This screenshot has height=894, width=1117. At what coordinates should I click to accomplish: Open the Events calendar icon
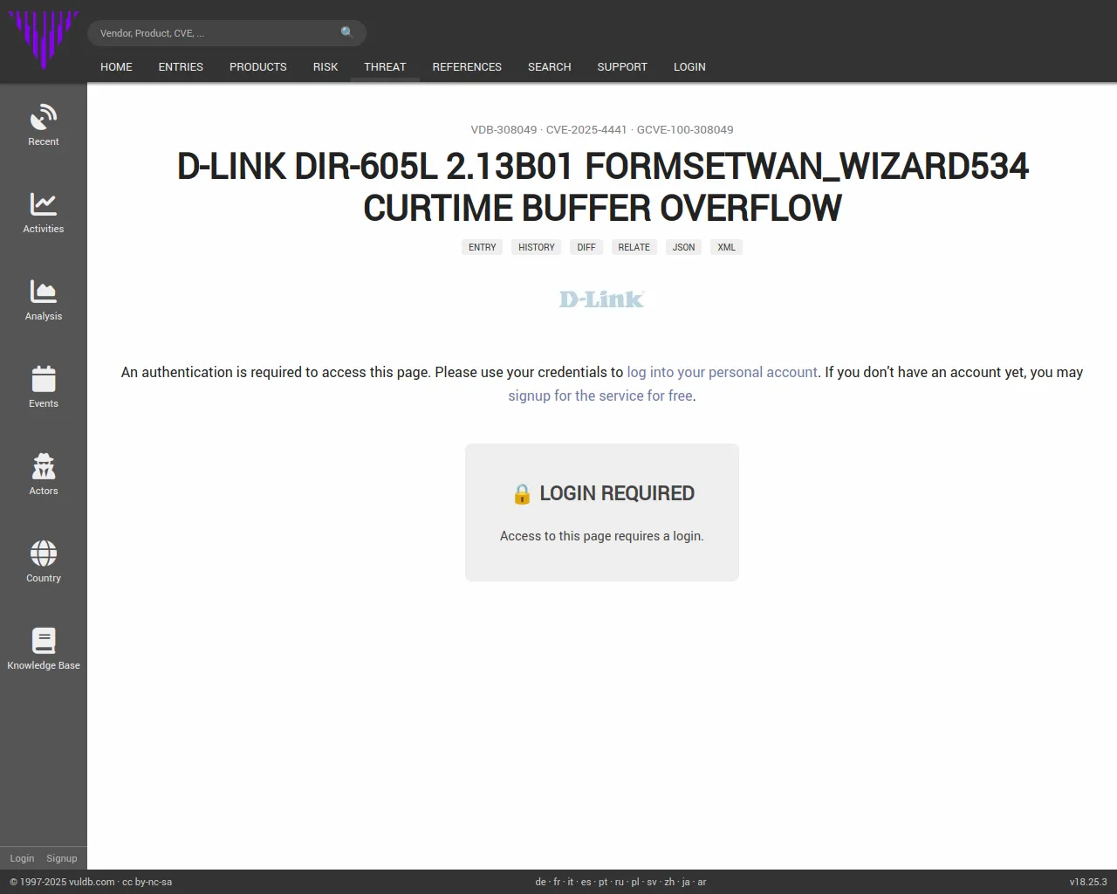point(44,379)
